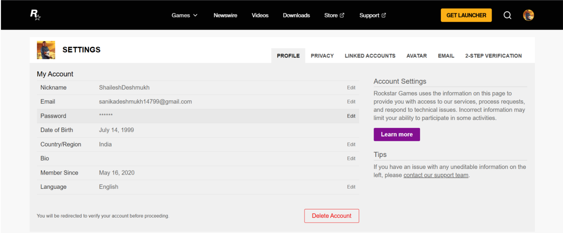Expand the Games dropdown chevron

pos(195,15)
